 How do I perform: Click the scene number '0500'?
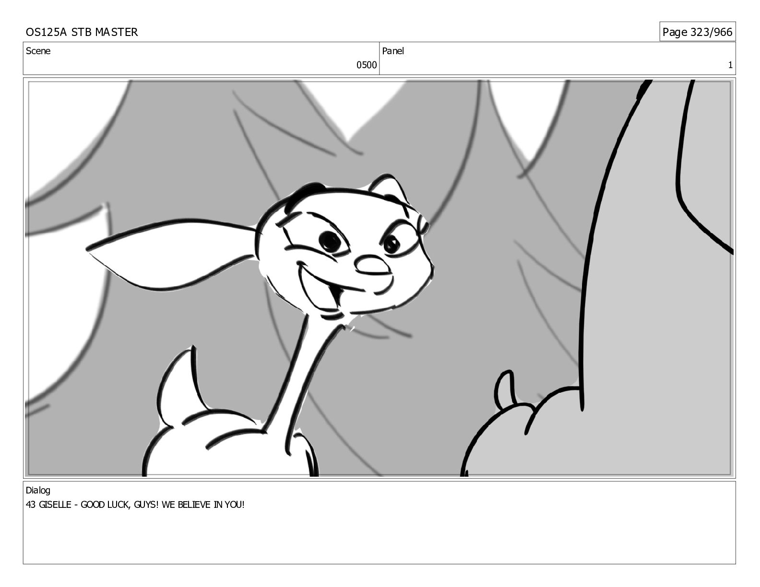pyautogui.click(x=367, y=65)
